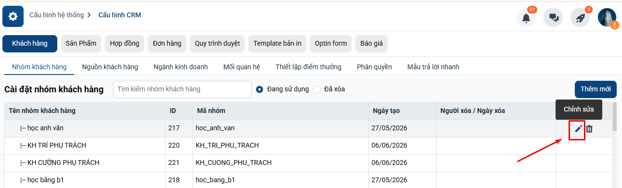Viewport: 622px width, 188px height.
Task: Open the Phân quyền tab
Action: pyautogui.click(x=374, y=67)
